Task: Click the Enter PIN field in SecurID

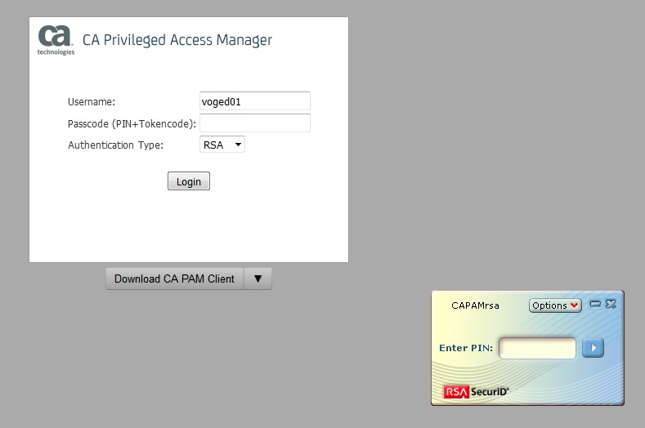Action: tap(537, 348)
